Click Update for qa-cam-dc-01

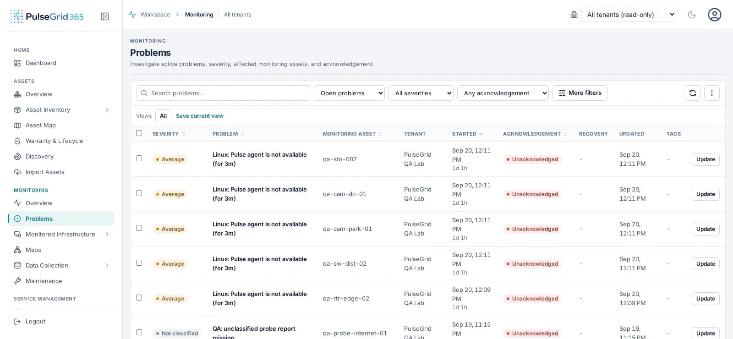(706, 194)
